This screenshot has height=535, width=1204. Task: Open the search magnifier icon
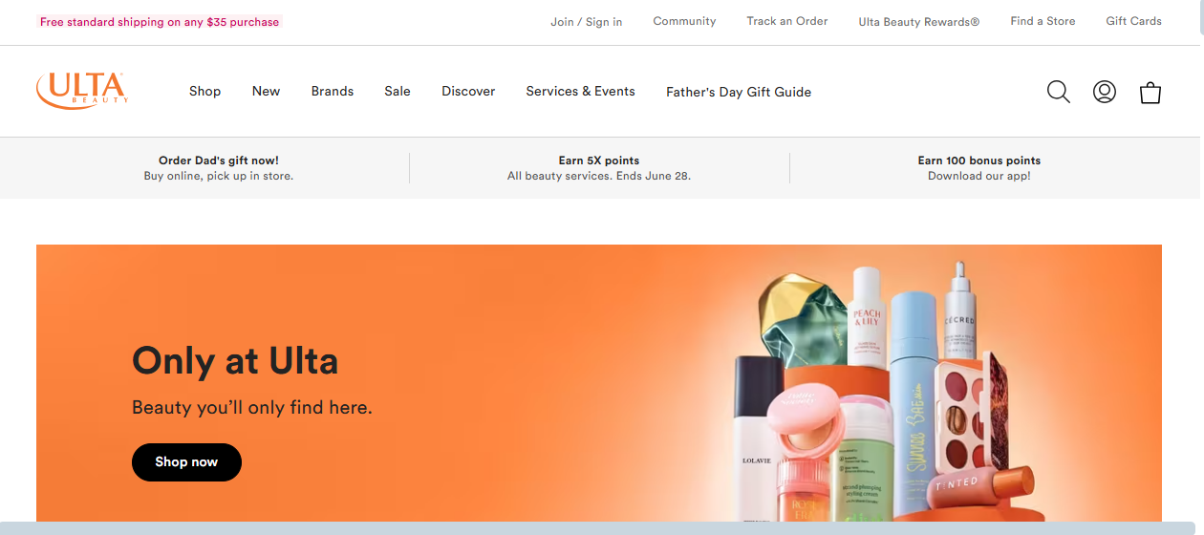[1058, 92]
